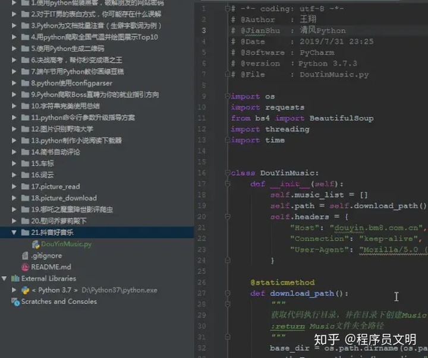428x358 pixels.
Task: Click the .gitignore file icon
Action: tap(25, 255)
